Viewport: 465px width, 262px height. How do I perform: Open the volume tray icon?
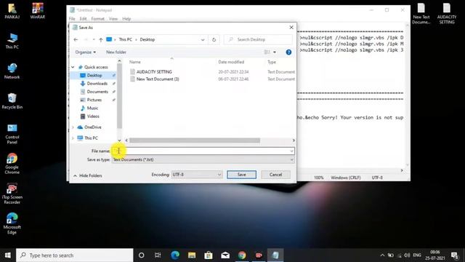point(407,255)
